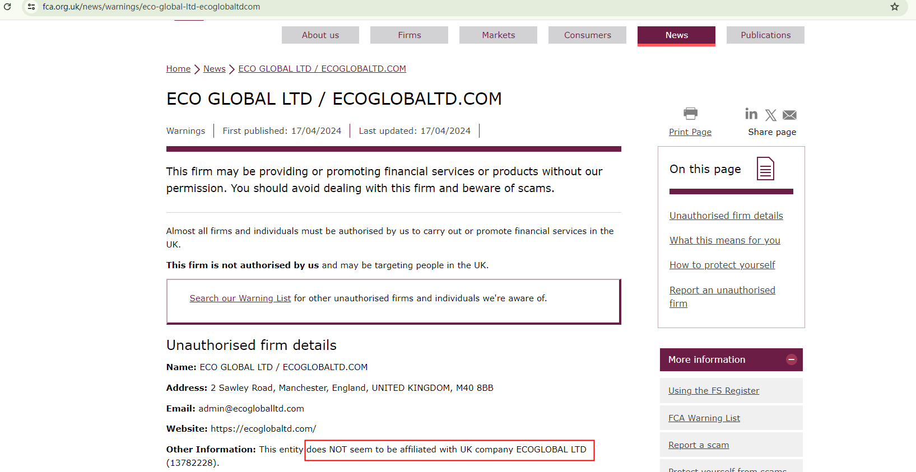
Task: Click the browser reload icon
Action: 8,7
